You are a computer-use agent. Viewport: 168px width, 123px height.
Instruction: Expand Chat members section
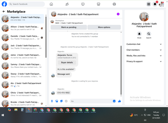(144, 50)
